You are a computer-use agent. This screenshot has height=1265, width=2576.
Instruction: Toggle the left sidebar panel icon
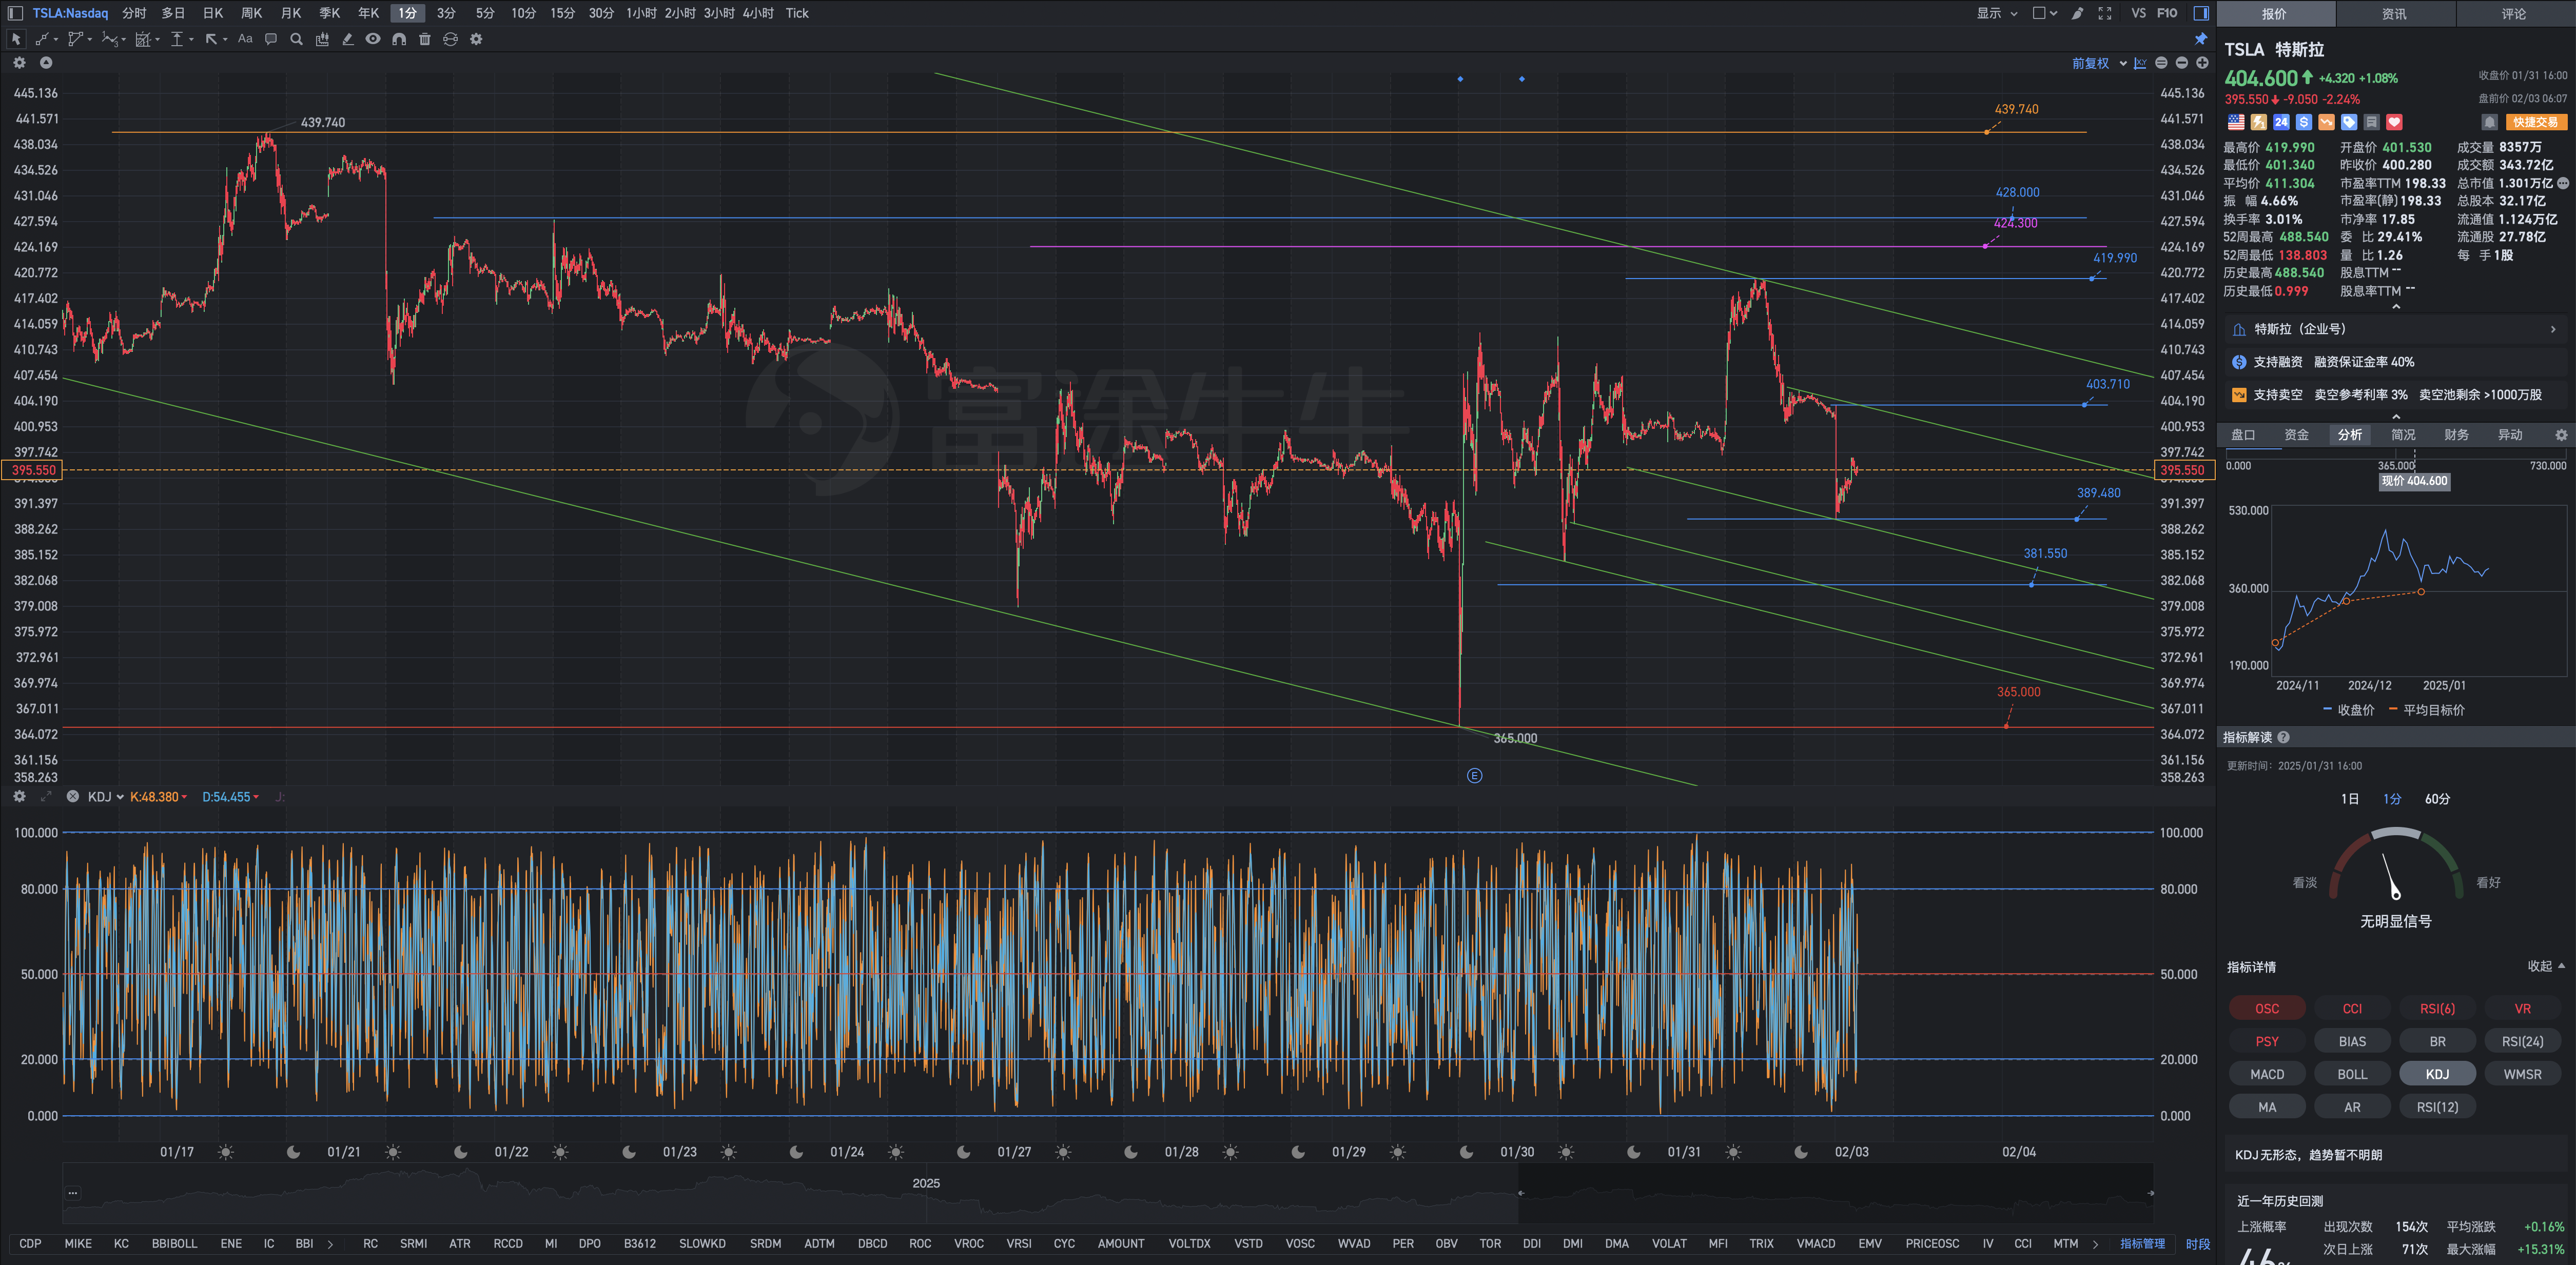(x=15, y=13)
